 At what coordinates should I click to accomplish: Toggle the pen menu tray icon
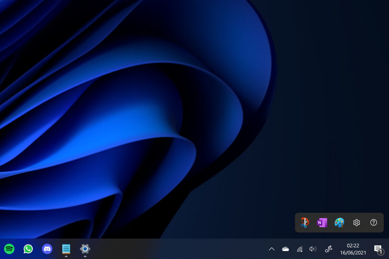coord(329,249)
